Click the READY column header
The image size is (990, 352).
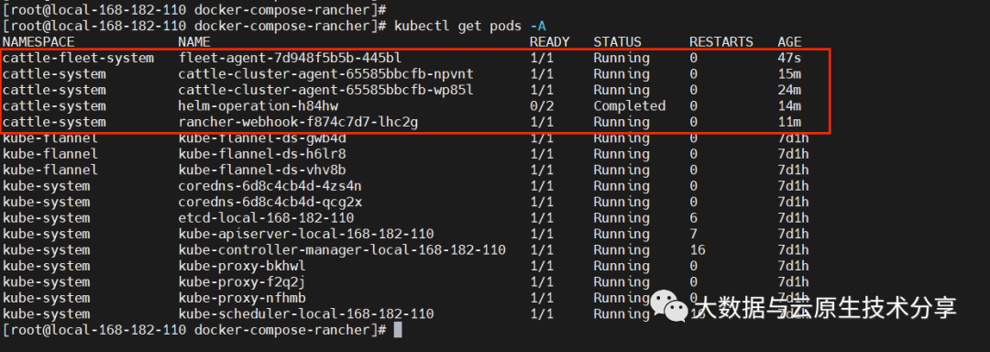[549, 42]
